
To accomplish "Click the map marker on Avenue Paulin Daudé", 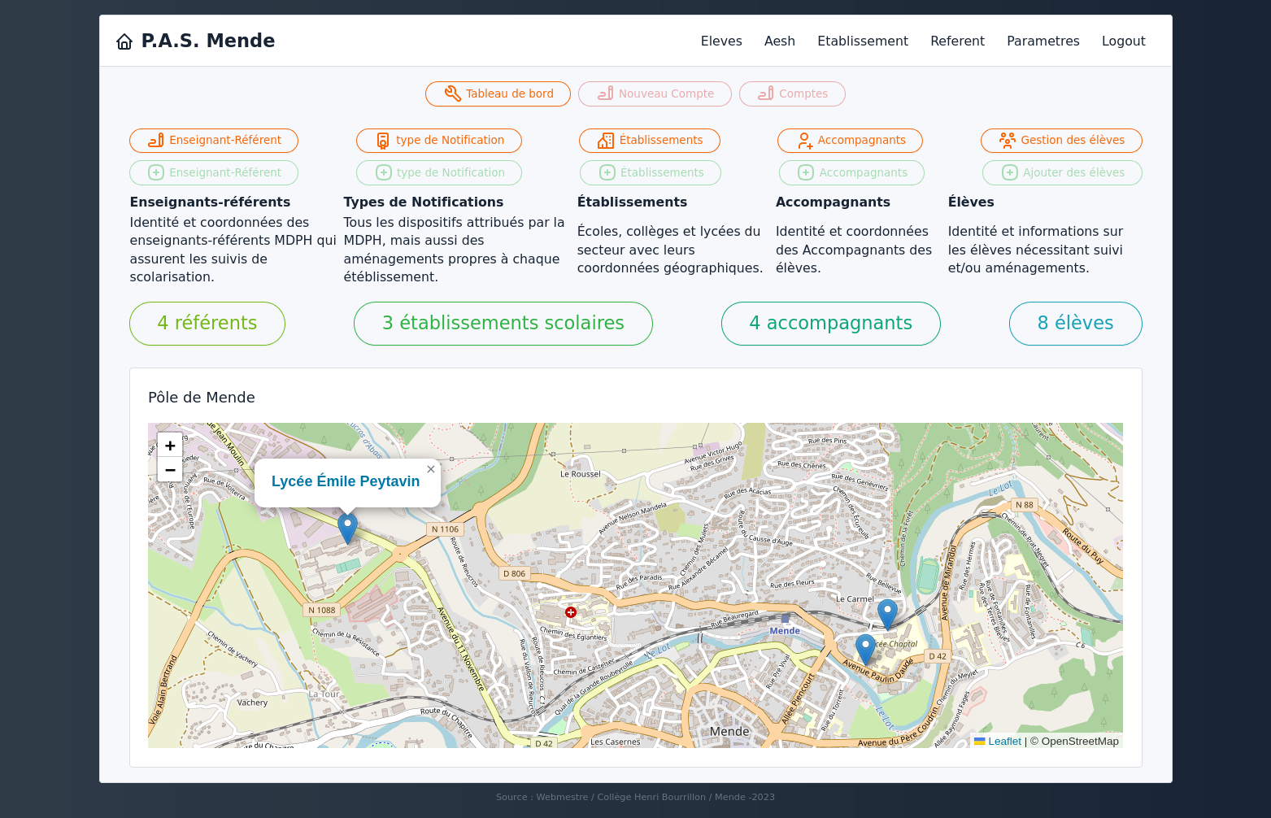I will (x=865, y=650).
